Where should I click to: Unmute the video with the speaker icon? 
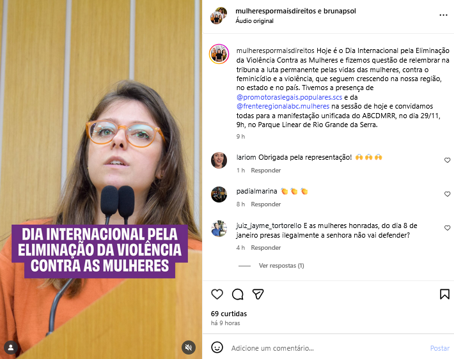[189, 347]
